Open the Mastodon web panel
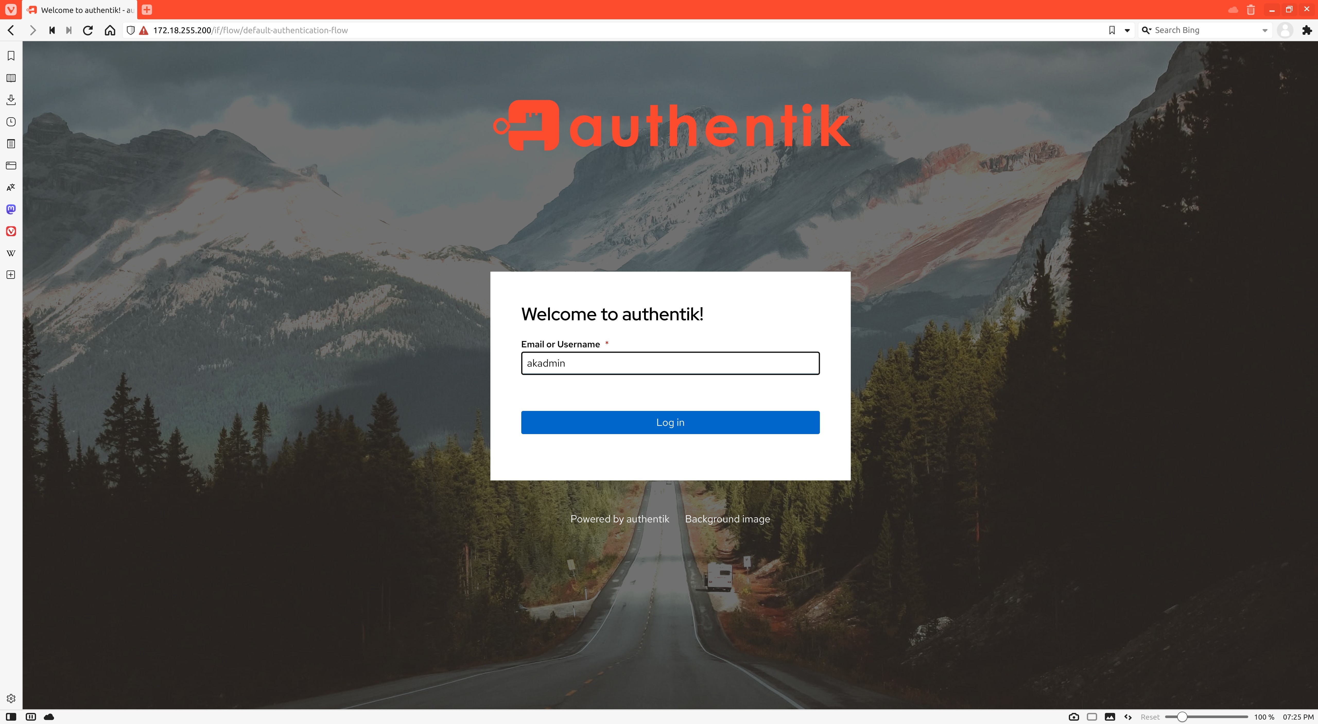Screen dimensions: 1318x724 (x=11, y=209)
